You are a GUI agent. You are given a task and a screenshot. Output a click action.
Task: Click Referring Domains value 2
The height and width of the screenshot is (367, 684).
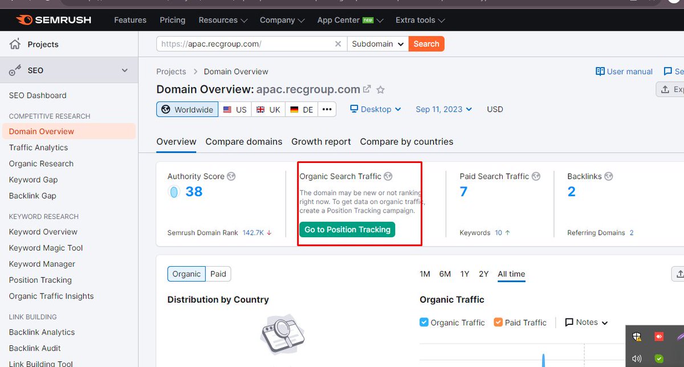click(x=632, y=233)
